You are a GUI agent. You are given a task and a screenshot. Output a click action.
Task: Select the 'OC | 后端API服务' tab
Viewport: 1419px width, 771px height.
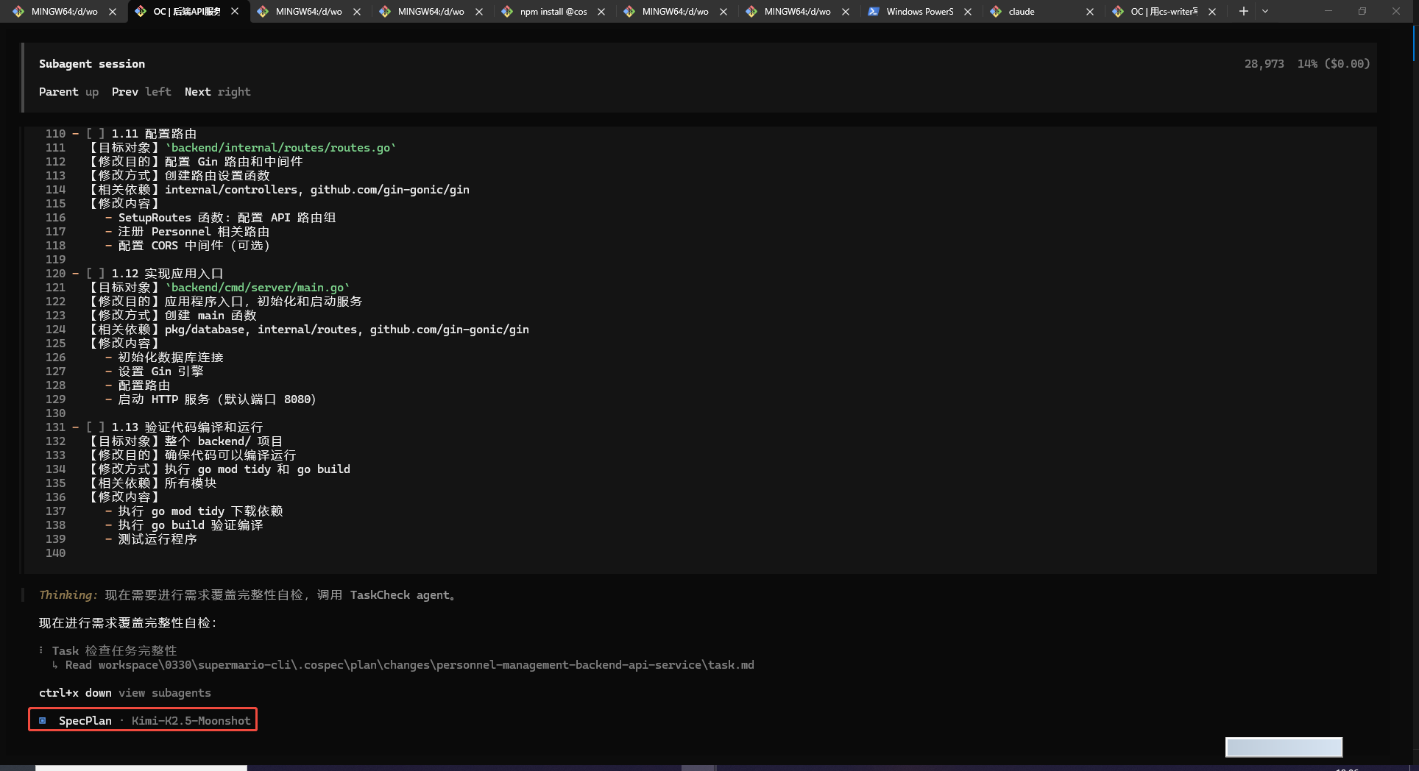point(186,12)
